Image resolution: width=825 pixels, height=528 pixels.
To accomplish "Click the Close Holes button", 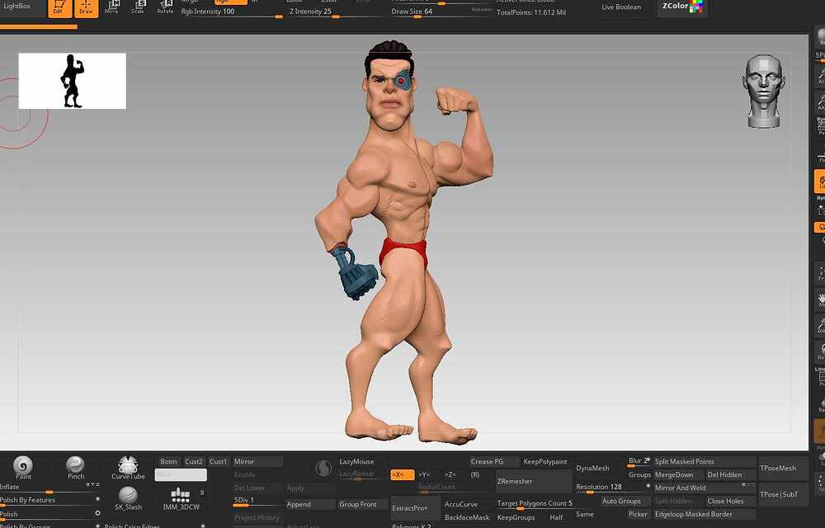I will pyautogui.click(x=731, y=501).
